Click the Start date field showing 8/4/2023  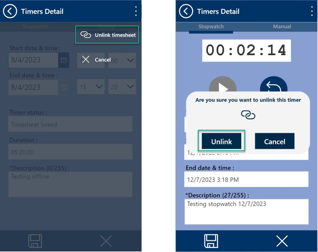pyautogui.click(x=33, y=60)
